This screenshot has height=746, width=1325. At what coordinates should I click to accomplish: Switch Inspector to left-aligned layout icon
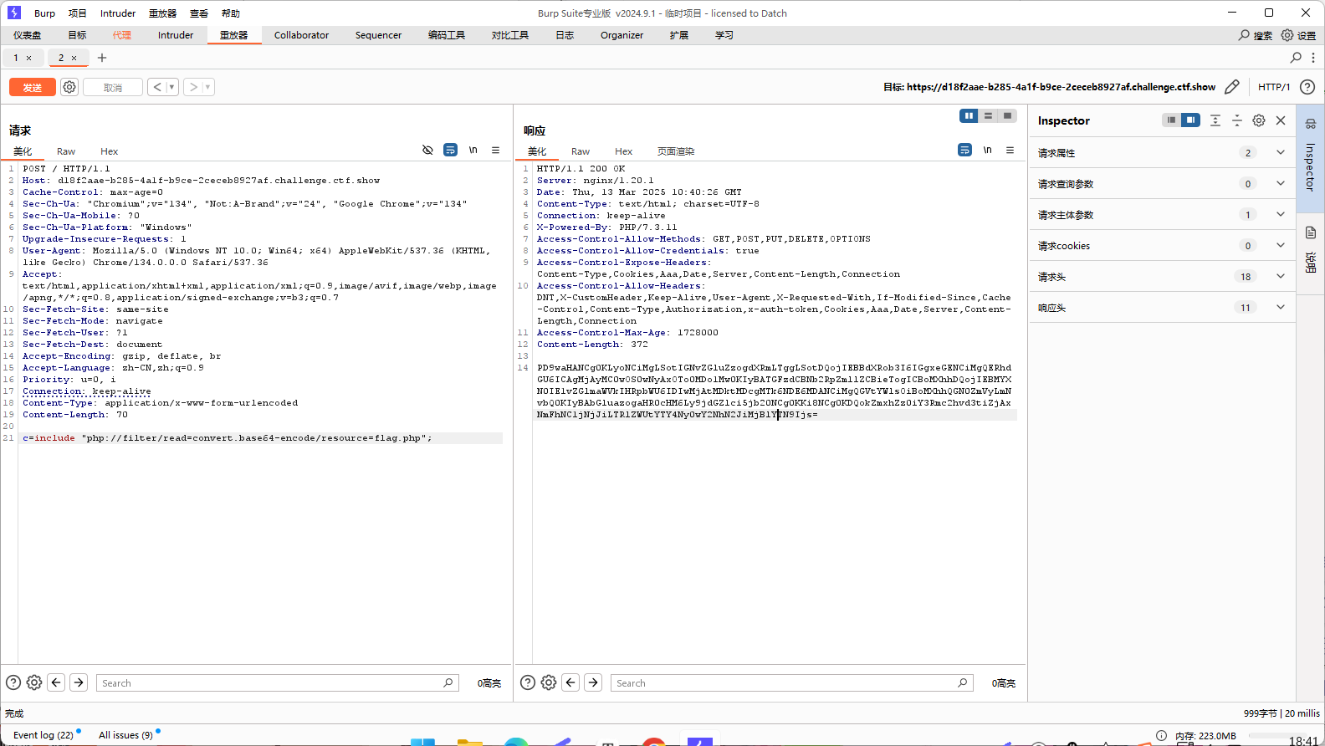[x=1171, y=120]
